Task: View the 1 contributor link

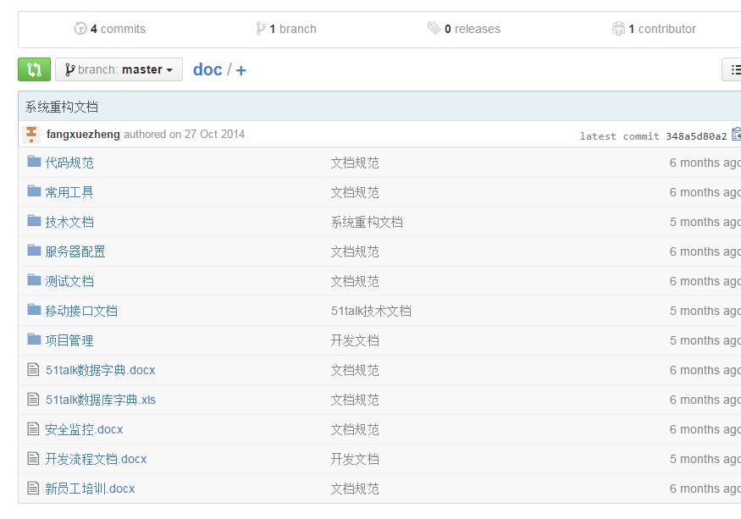Action: click(x=654, y=29)
